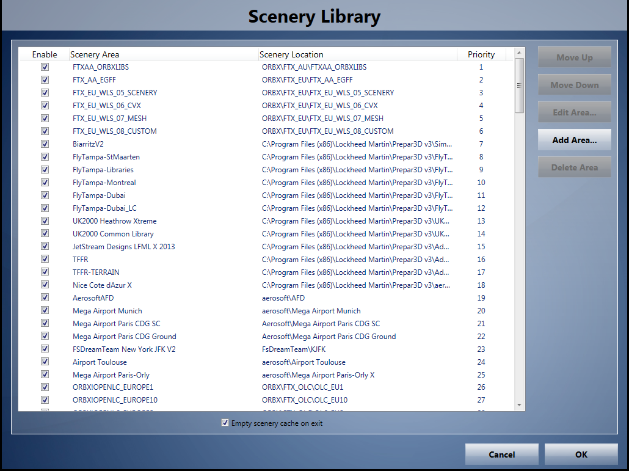Image resolution: width=629 pixels, height=471 pixels.
Task: Uncheck FSDreamTeam New York JFK V2 checkbox
Action: (x=45, y=349)
